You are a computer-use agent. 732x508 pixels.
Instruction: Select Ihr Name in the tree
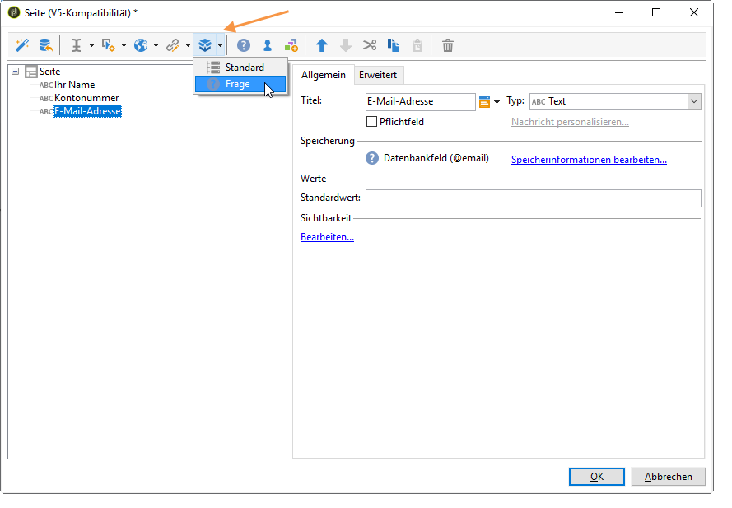74,85
